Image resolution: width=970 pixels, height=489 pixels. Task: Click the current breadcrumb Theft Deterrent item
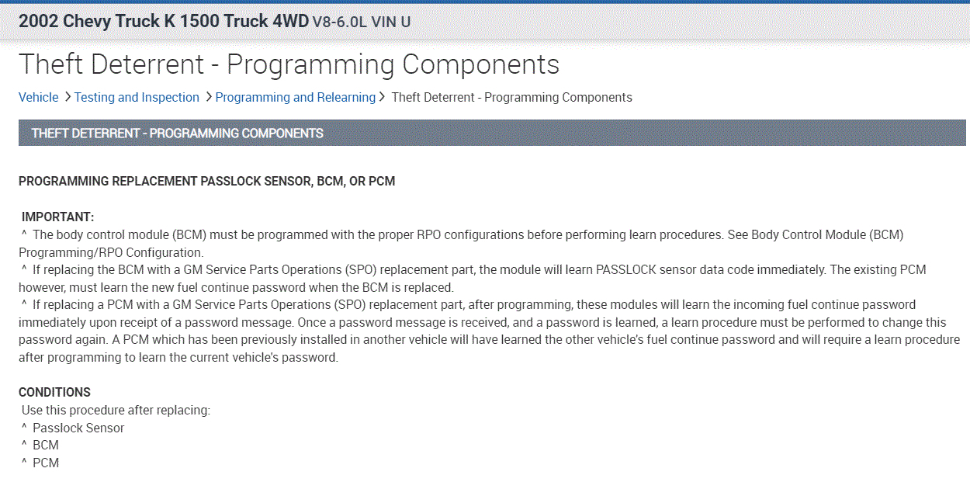511,97
